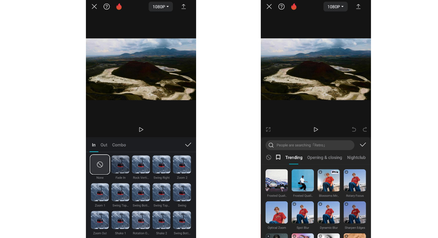Open help on the effects screen
The width and height of the screenshot is (438, 238).
(x=282, y=6)
